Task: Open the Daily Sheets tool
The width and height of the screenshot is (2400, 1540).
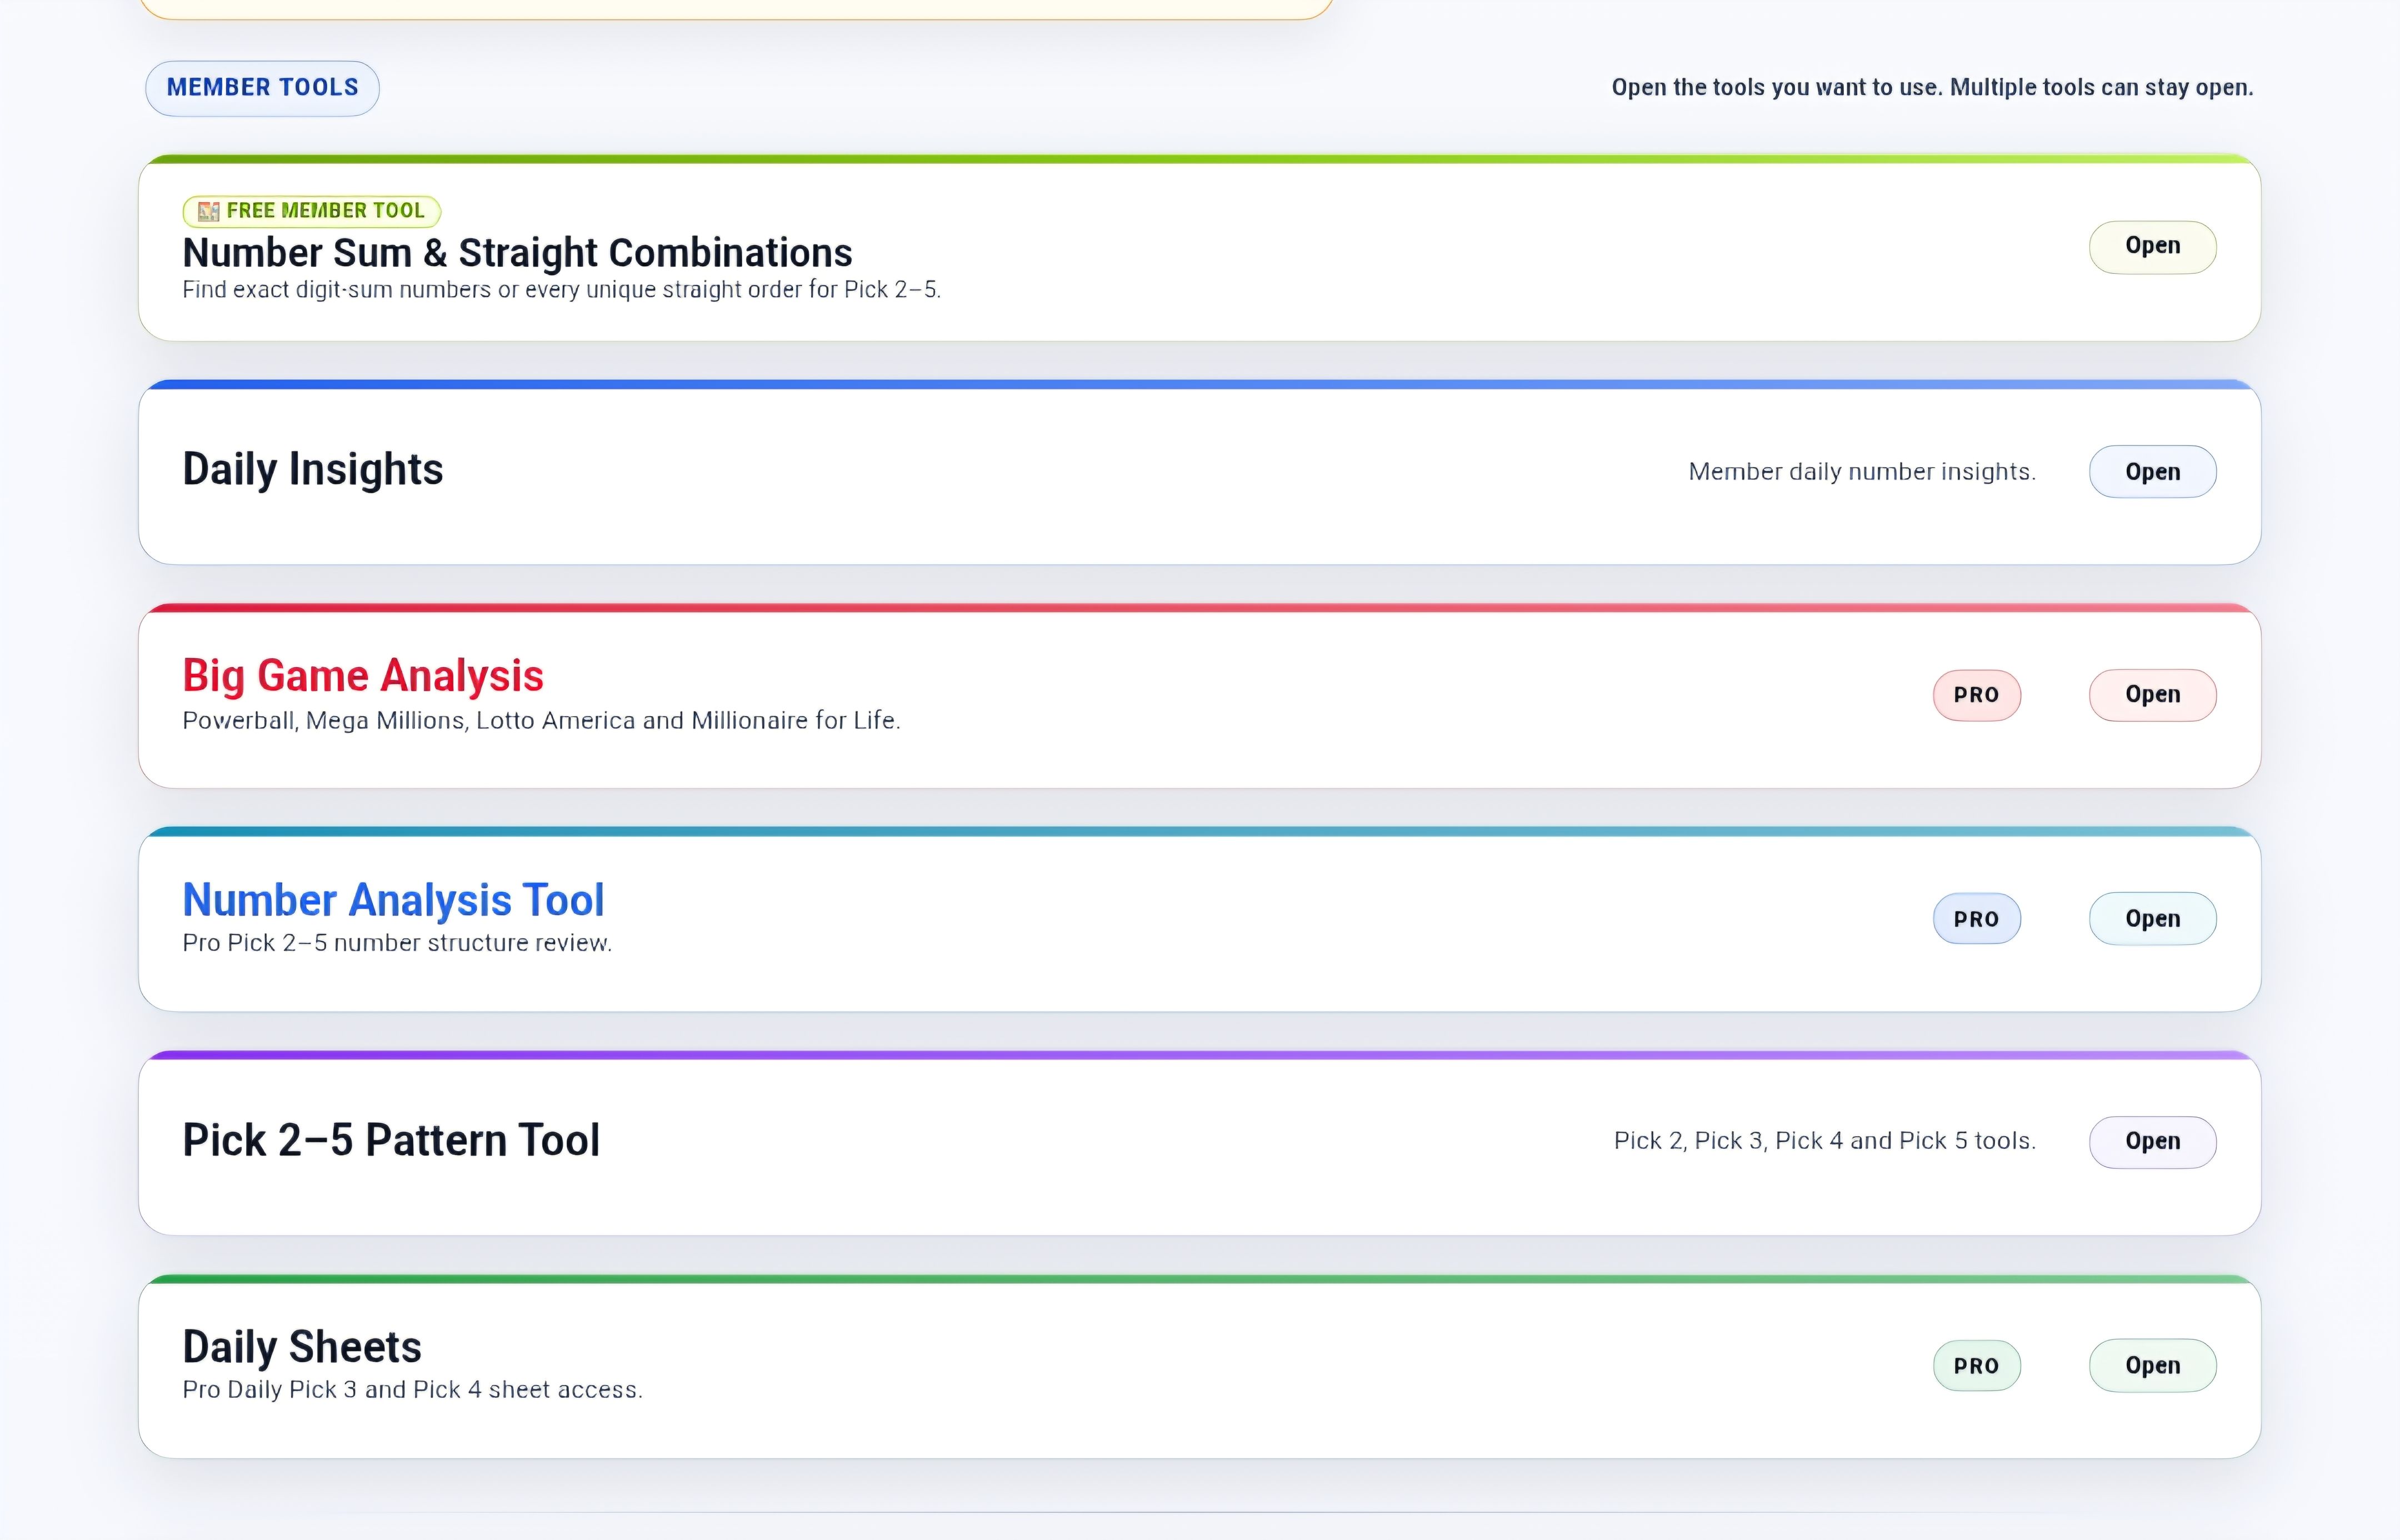Action: click(x=2152, y=1366)
